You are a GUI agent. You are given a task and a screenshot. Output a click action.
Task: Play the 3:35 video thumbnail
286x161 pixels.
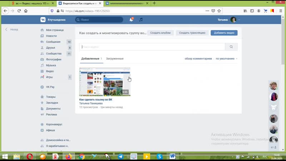pyautogui.click(x=105, y=82)
